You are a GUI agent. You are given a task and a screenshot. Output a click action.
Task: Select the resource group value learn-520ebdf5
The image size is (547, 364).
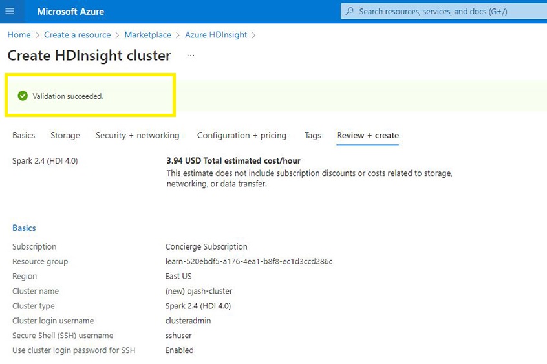tap(249, 261)
